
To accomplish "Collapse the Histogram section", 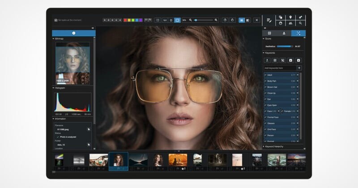I will [54, 88].
